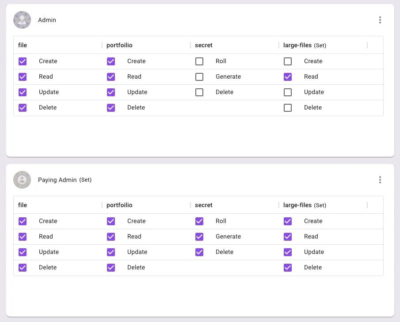Click large-files column header in Paying Admin table
The image size is (400, 322).
click(x=297, y=205)
